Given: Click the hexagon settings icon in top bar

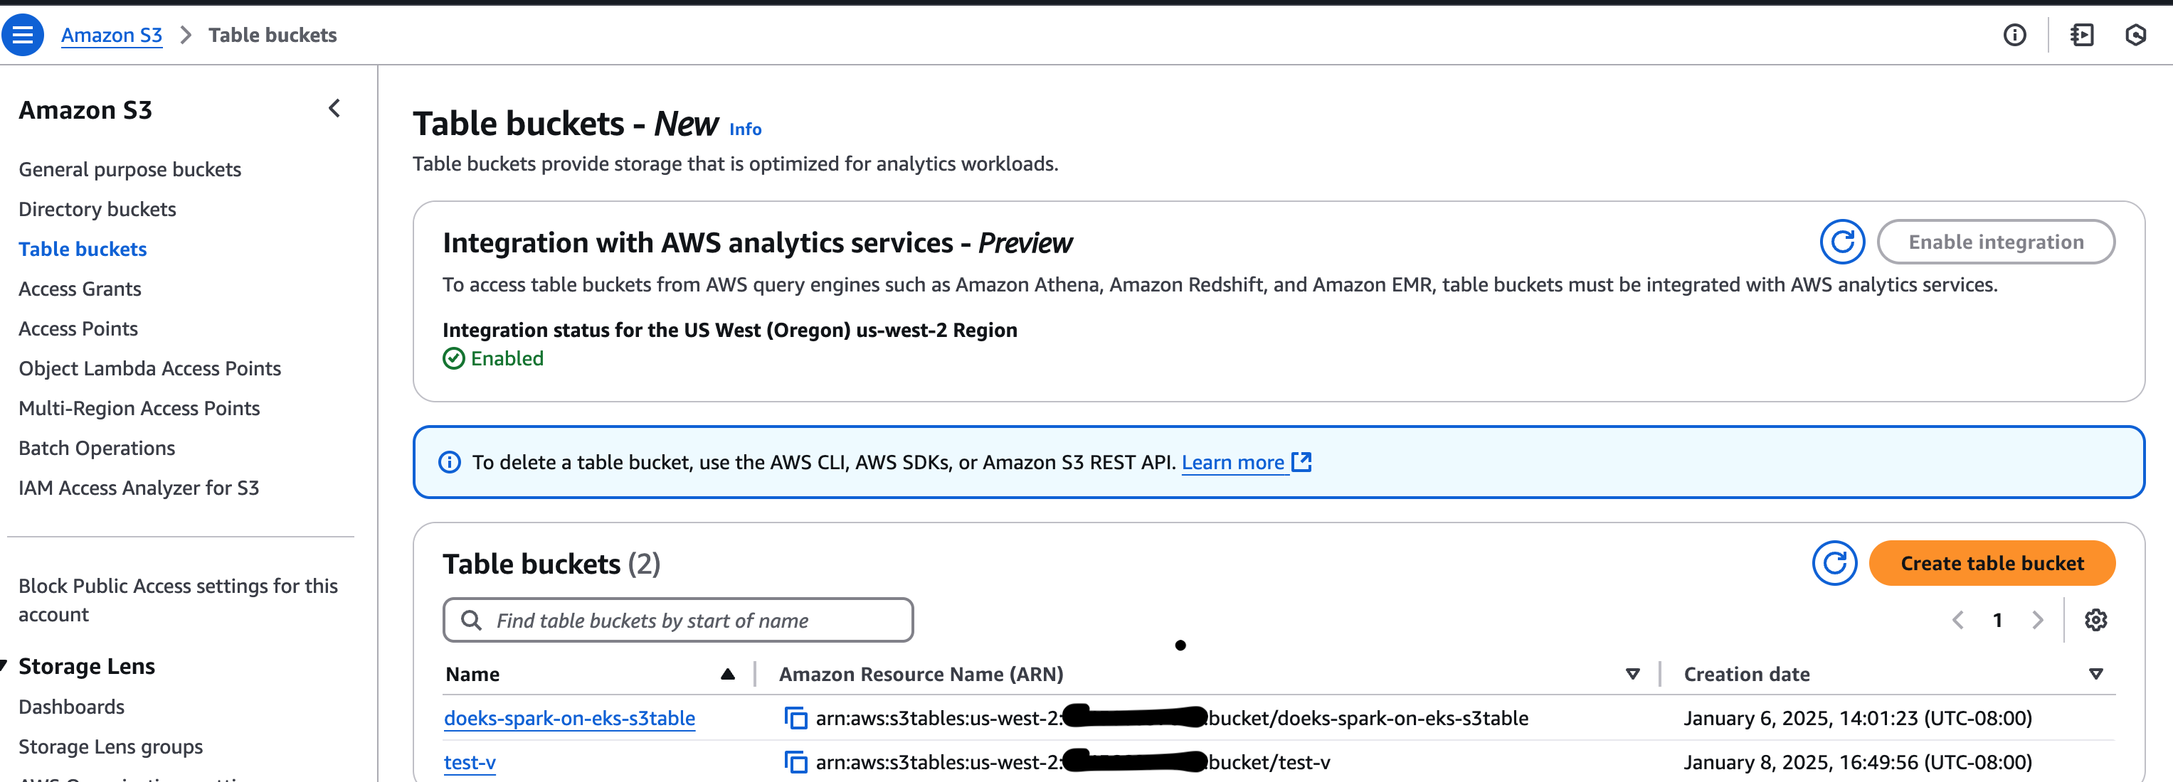Looking at the screenshot, I should [x=2135, y=35].
